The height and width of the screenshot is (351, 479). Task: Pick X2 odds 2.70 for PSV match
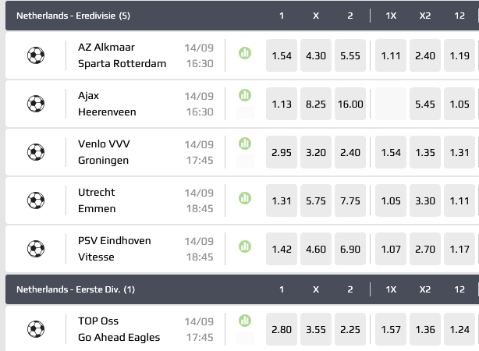426,249
